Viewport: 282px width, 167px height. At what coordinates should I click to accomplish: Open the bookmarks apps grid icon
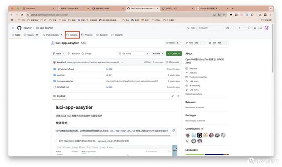pyautogui.click(x=12, y=20)
